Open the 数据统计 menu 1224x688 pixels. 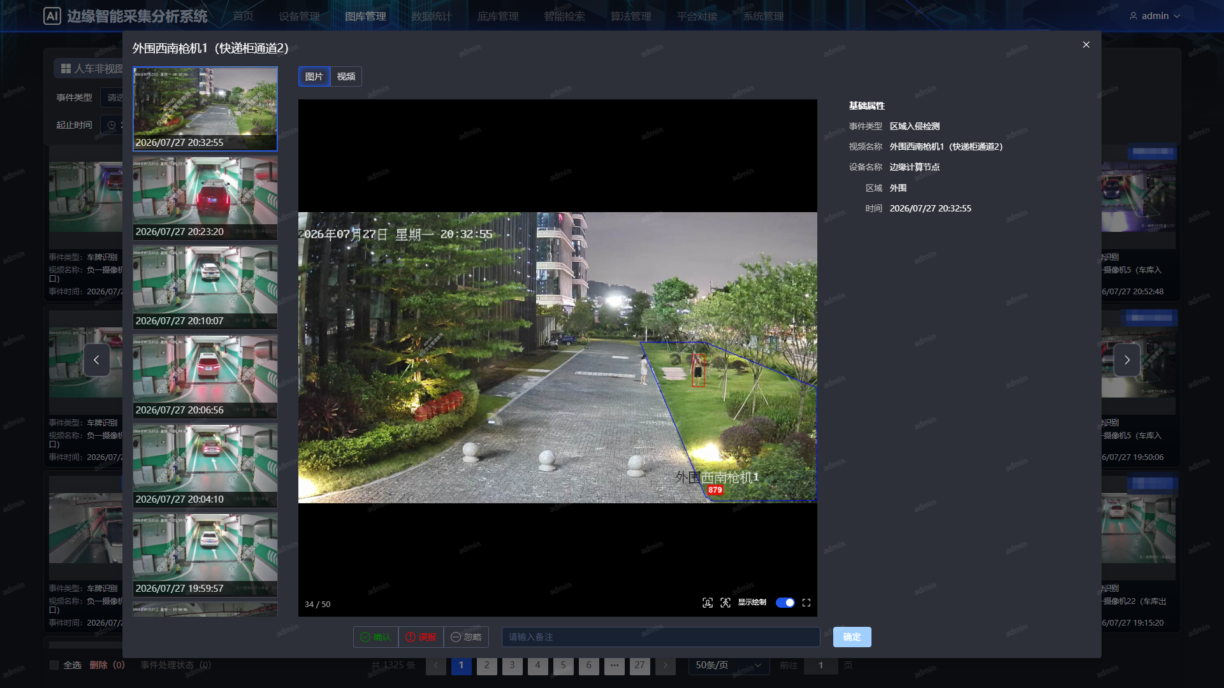(432, 16)
